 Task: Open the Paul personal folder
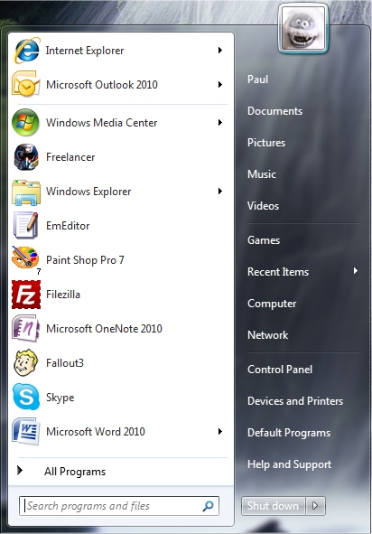257,80
